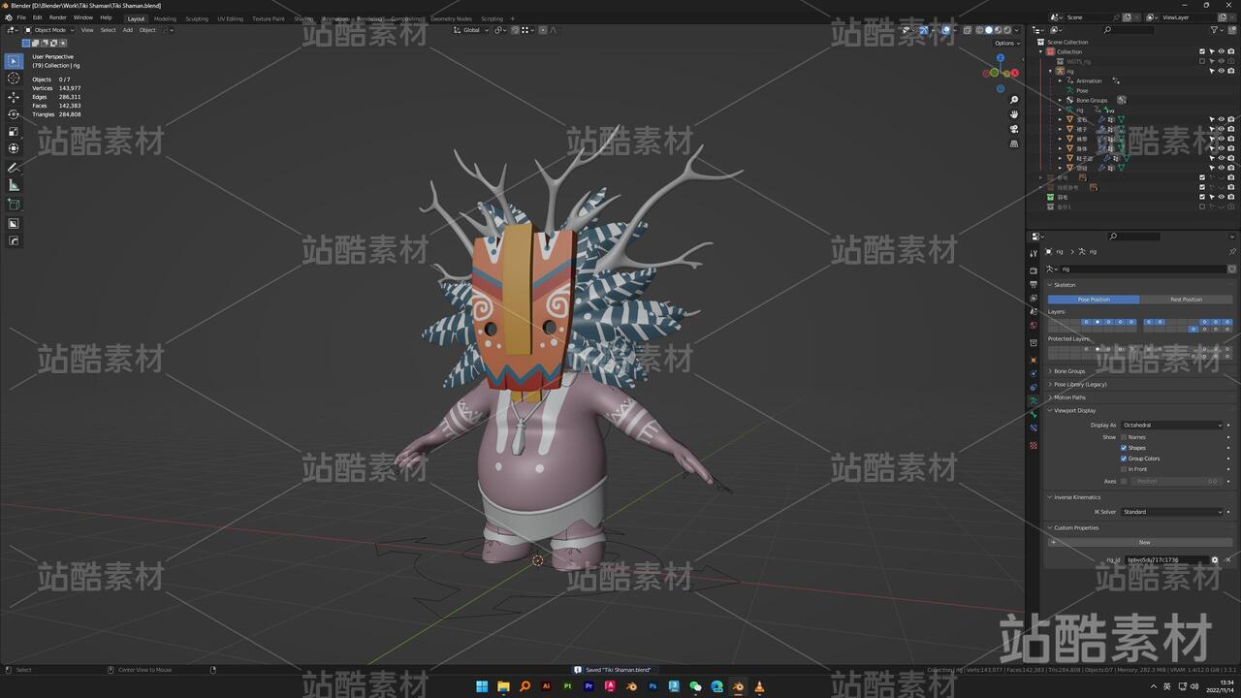Screen dimensions: 1241x698
Task: Open the File menu
Action: tap(21, 17)
